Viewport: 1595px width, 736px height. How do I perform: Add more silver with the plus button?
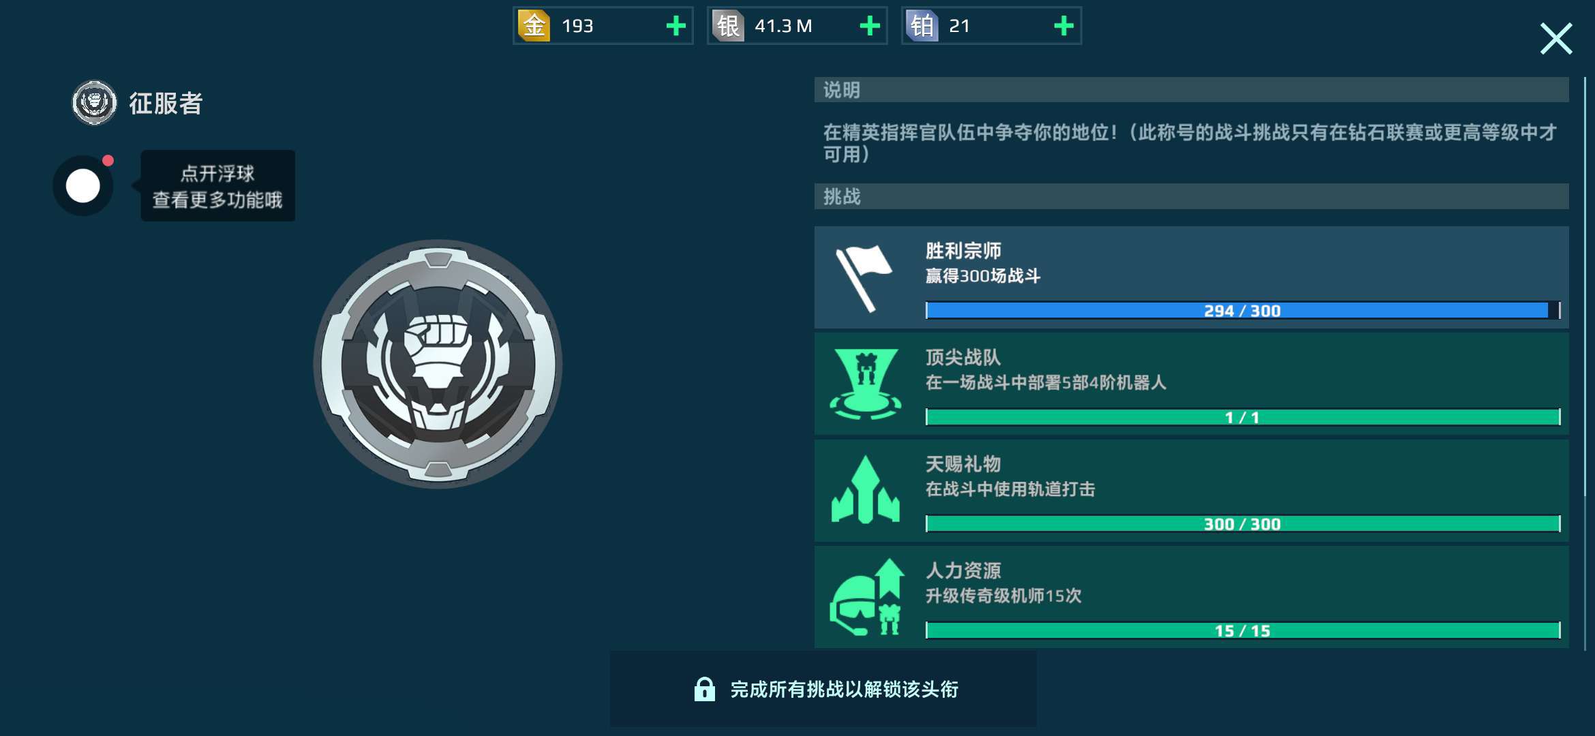point(870,26)
